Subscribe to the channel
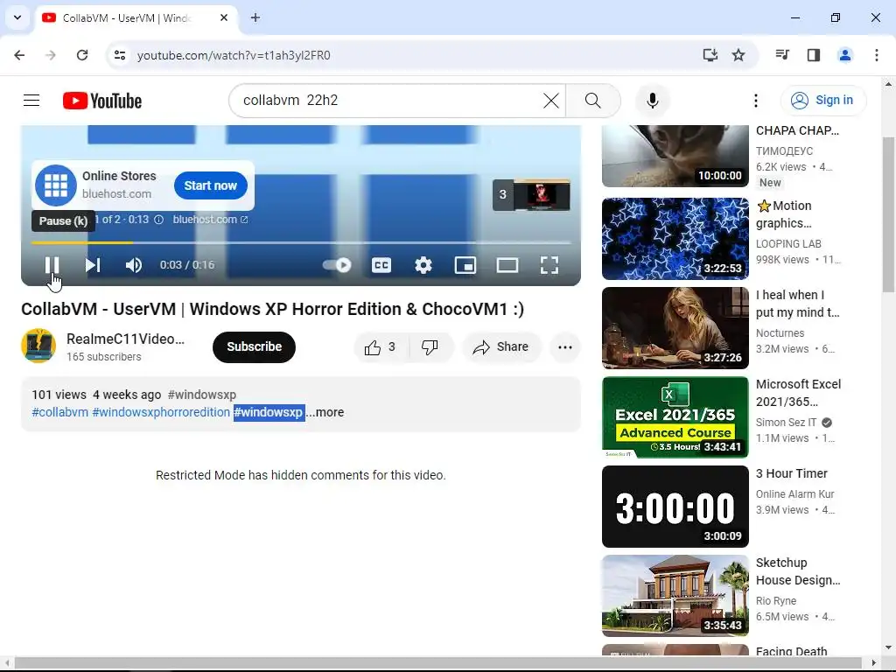Screen dimensions: 896x672 pyautogui.click(x=254, y=346)
